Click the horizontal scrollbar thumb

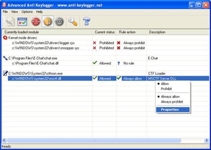pyautogui.click(x=94, y=140)
